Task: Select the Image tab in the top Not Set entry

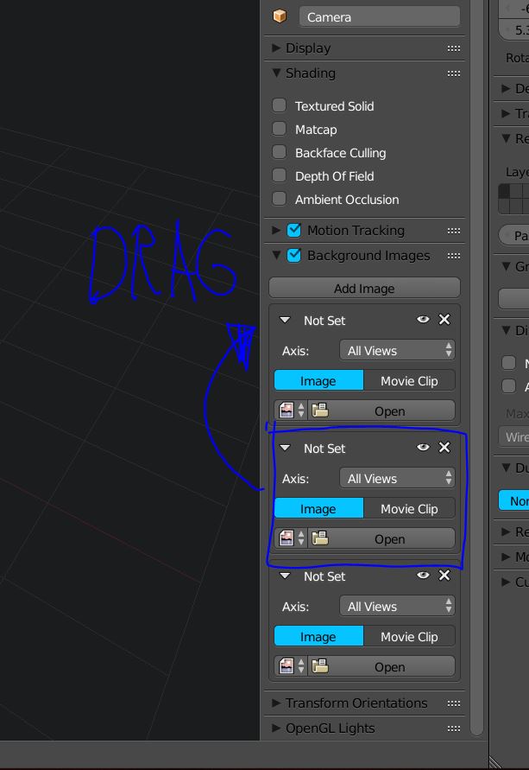Action: (x=318, y=380)
